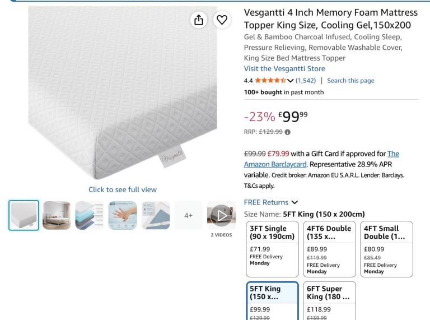Select the 6FT Super King size
Screen dimensions: 430x320
(329, 301)
